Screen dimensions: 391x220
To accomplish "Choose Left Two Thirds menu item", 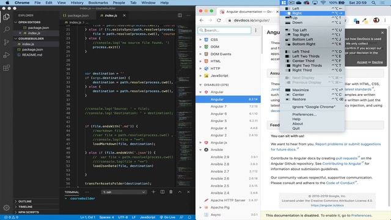I will pyautogui.click(x=312, y=56).
